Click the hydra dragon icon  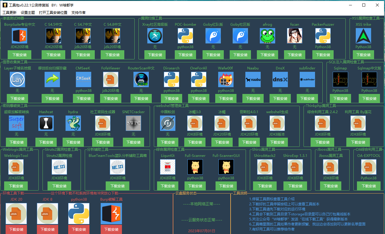[x=73, y=123]
